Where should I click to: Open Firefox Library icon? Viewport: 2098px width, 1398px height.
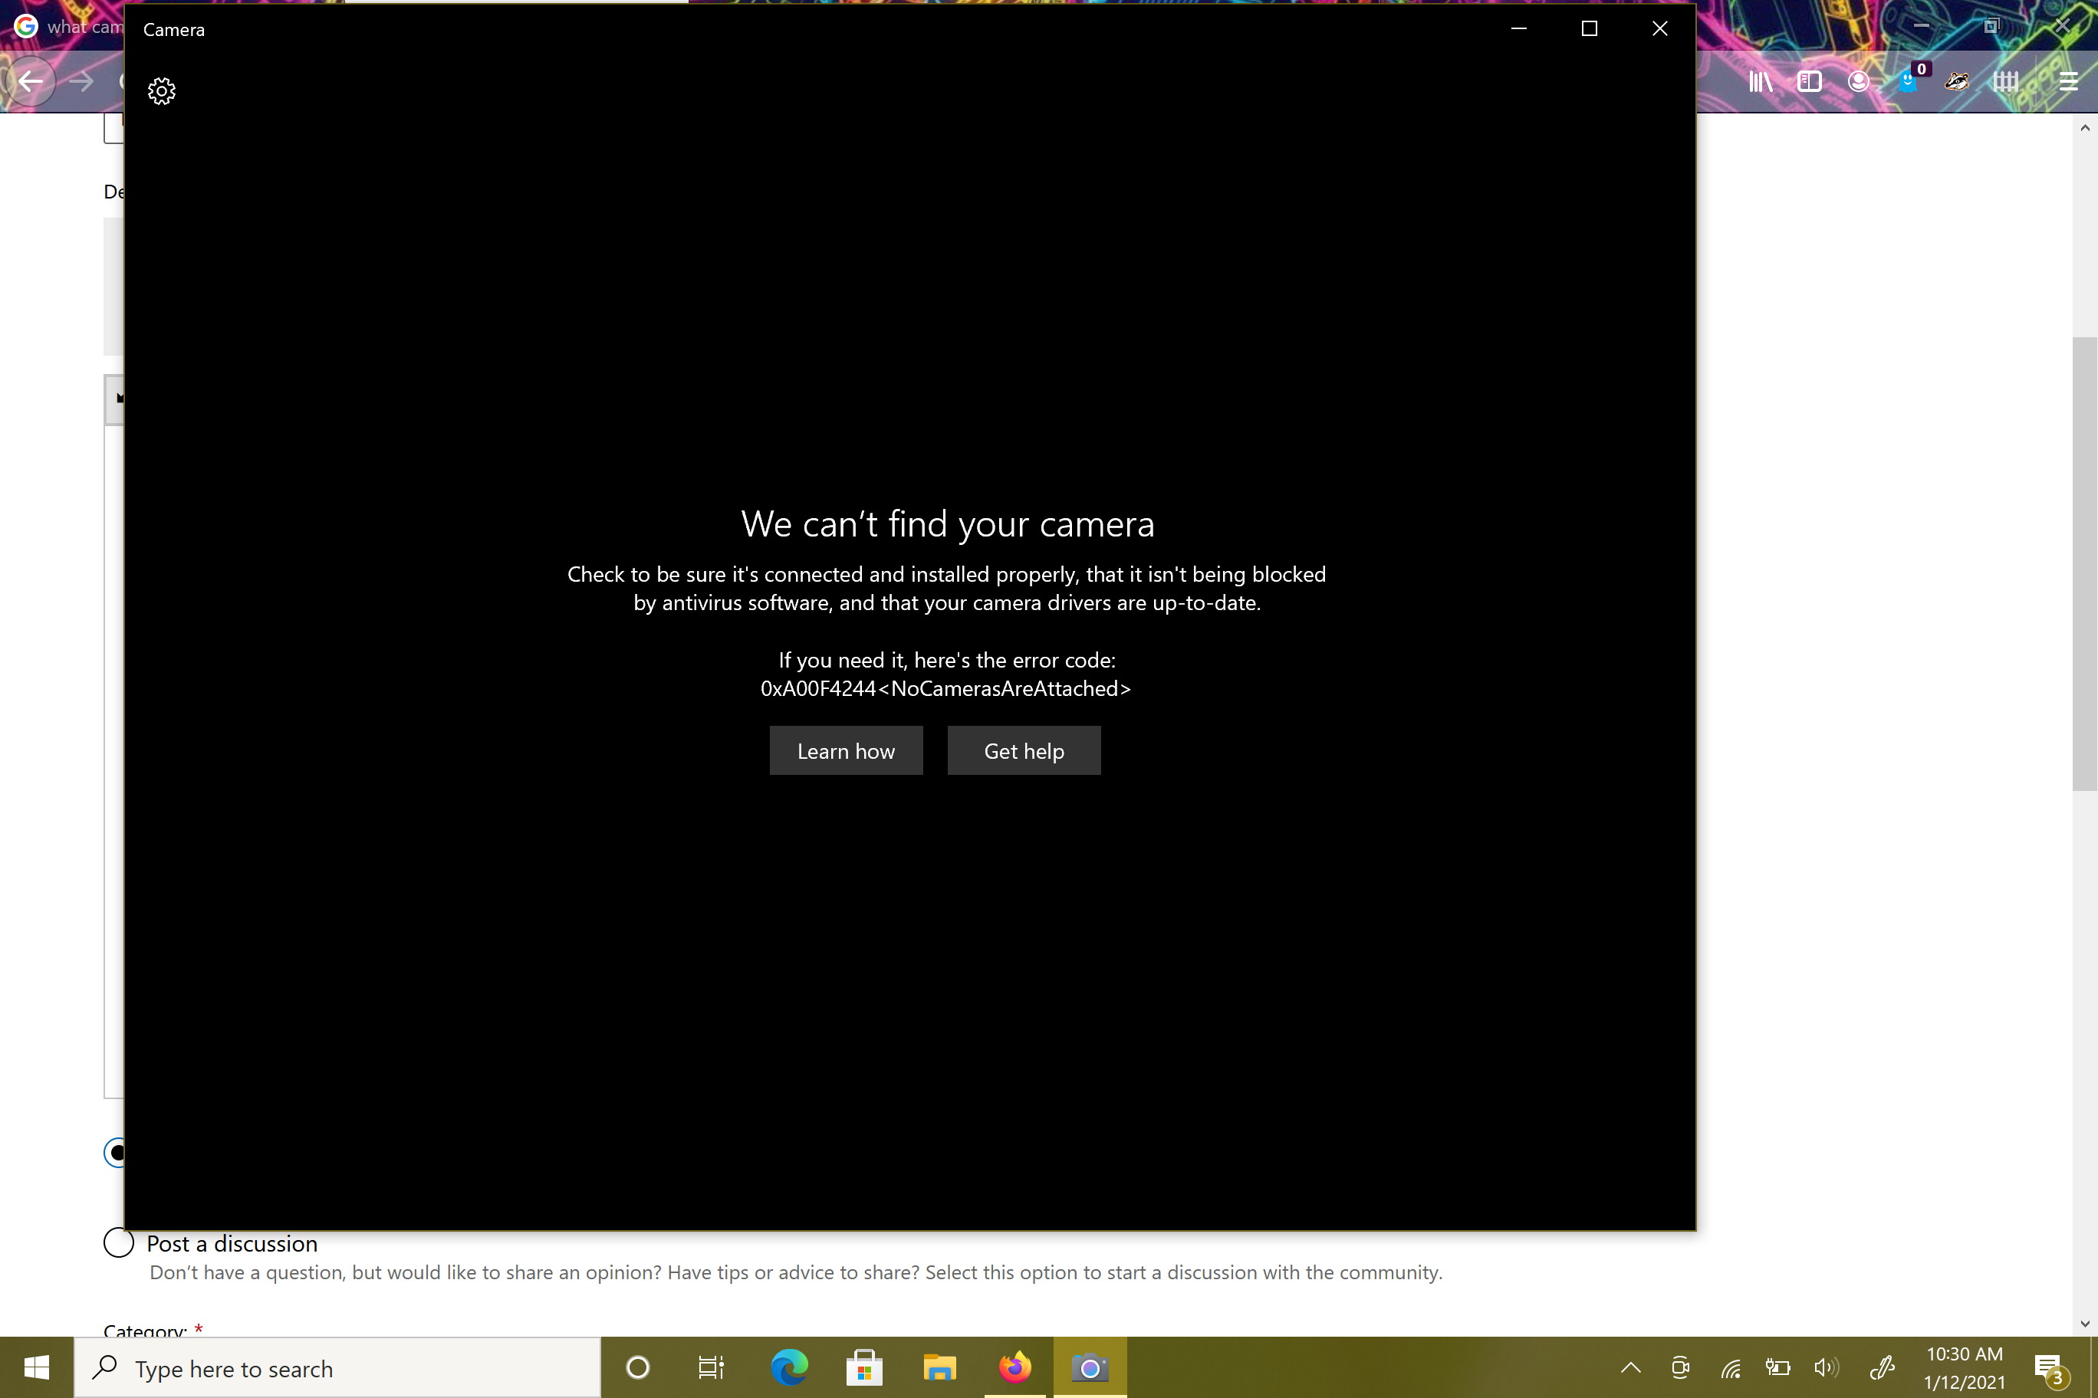[x=1760, y=82]
